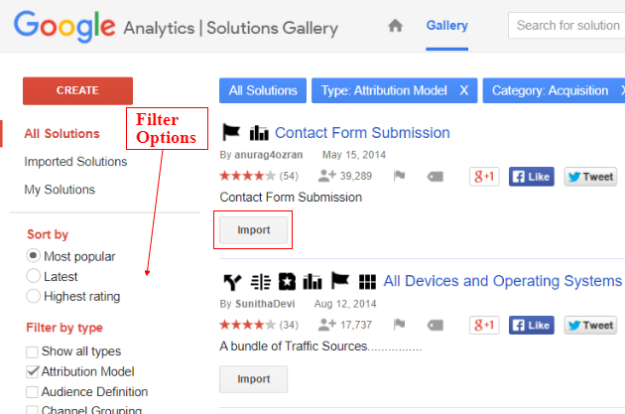Uncheck the Attribution Model checkbox

coord(32,372)
